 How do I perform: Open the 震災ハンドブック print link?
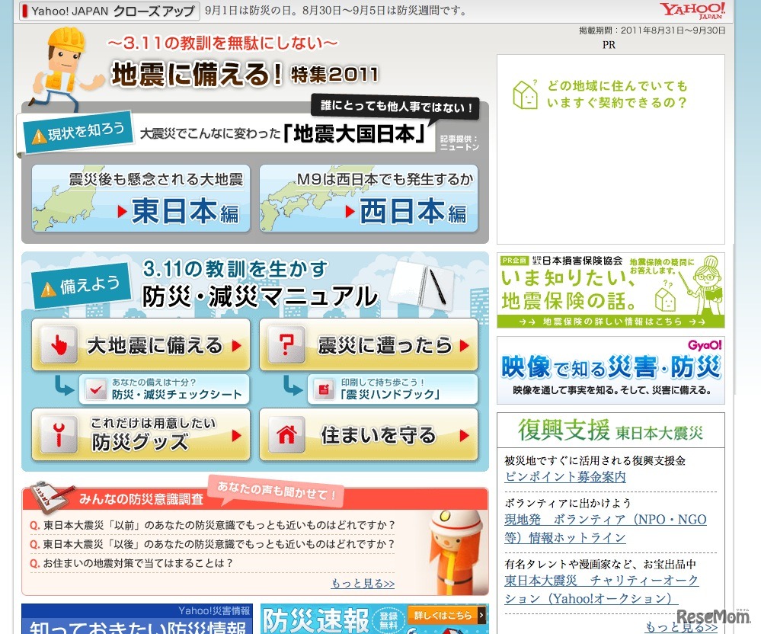click(x=392, y=389)
